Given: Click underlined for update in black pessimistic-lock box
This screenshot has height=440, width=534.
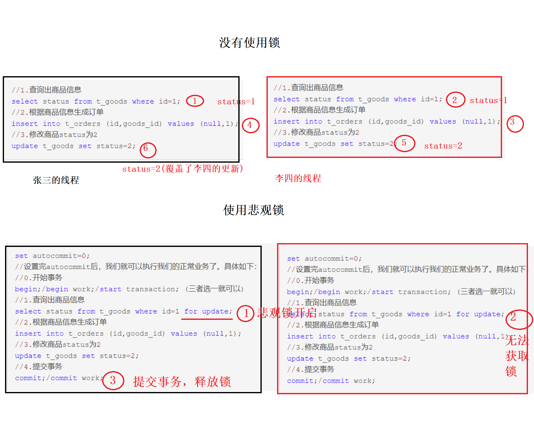Looking at the screenshot, I should tap(208, 311).
